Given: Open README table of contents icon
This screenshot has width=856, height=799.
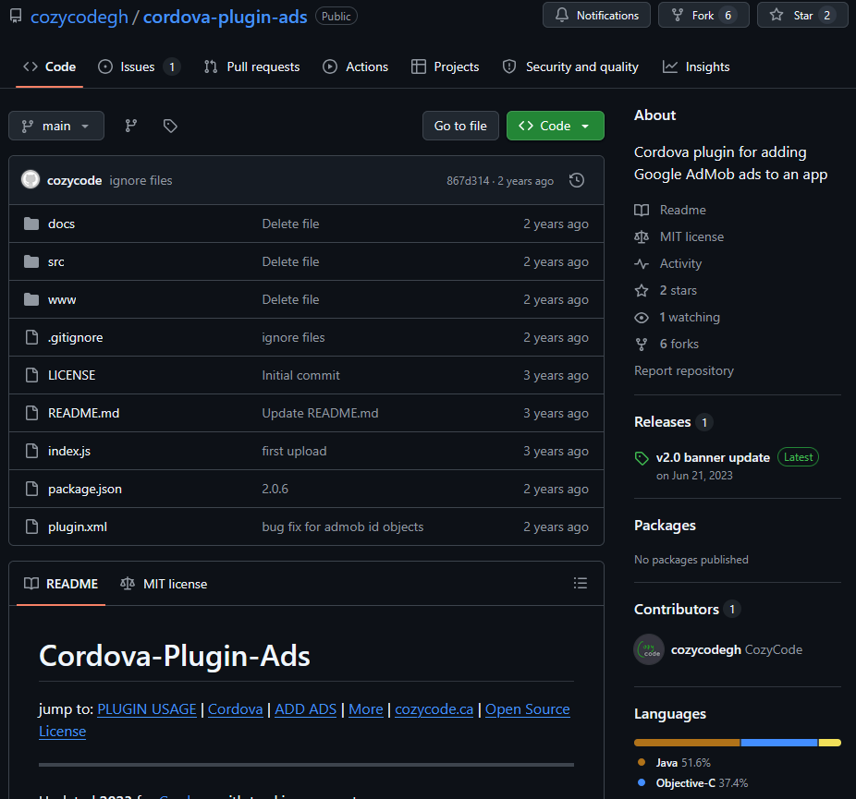Looking at the screenshot, I should [581, 583].
